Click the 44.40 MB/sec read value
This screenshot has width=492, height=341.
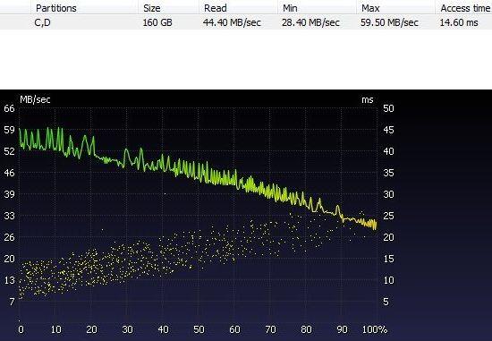[x=232, y=22]
